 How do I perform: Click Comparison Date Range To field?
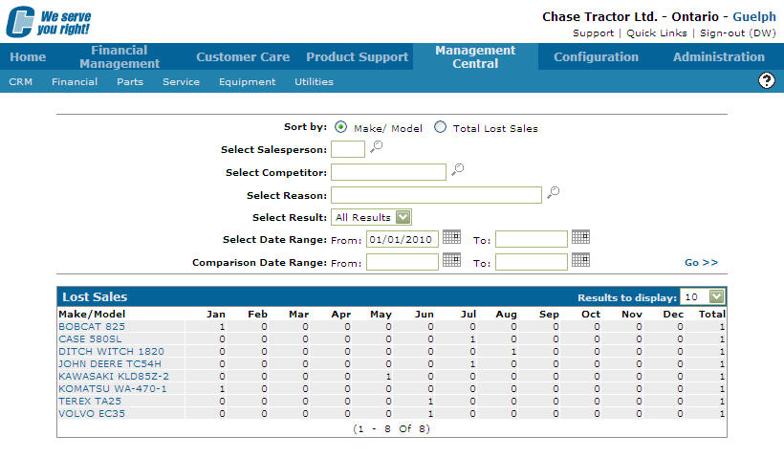click(x=531, y=262)
